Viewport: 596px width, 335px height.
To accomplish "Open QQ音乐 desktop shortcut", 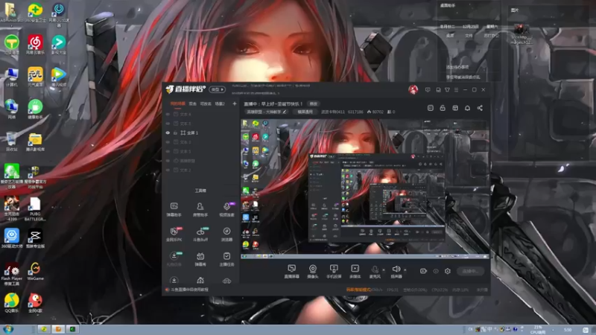I will [11, 302].
